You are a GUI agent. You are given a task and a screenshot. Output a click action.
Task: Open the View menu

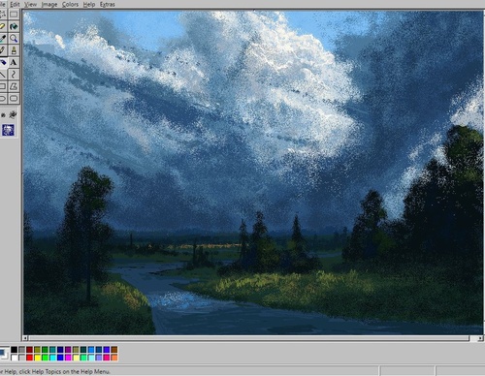coord(31,4)
